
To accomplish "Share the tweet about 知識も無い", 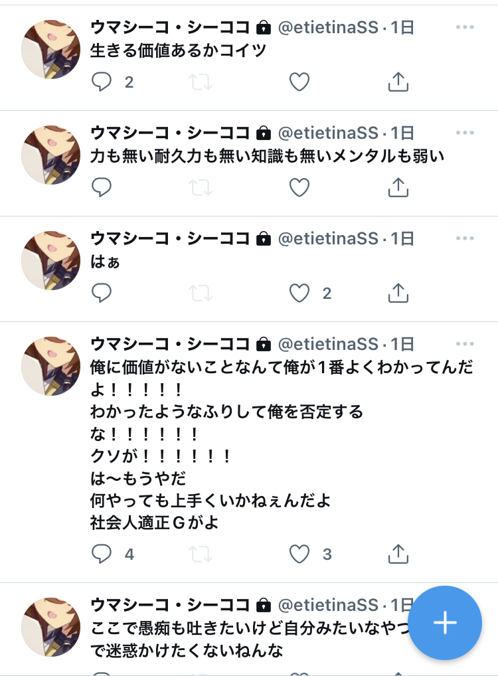I will (x=398, y=187).
